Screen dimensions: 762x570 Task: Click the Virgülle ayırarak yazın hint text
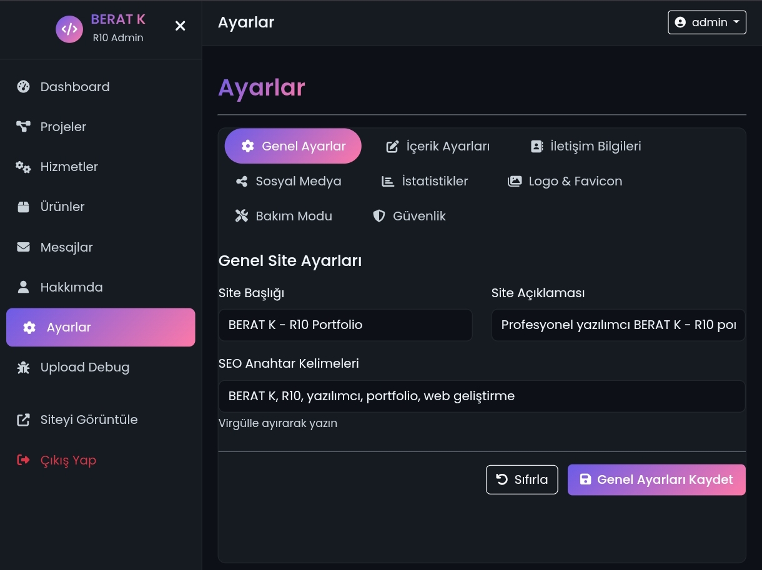278,423
